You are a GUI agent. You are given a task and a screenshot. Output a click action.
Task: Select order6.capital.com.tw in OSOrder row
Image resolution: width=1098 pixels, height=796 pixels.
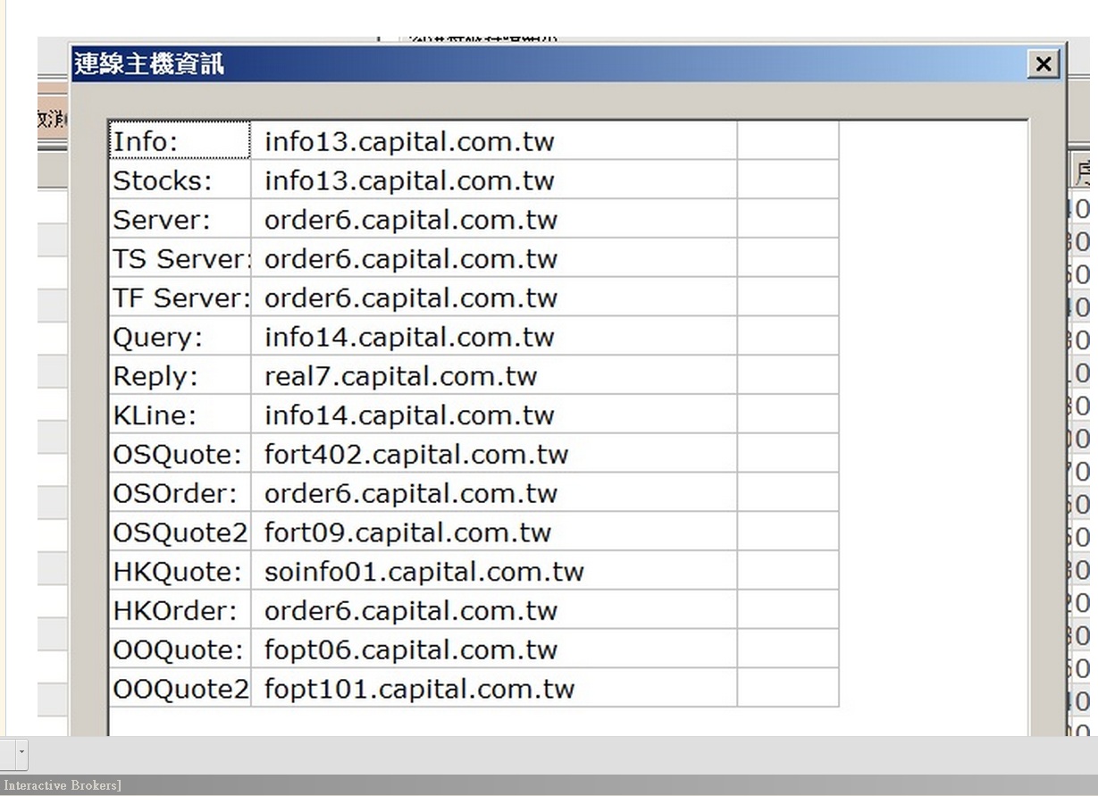[494, 493]
